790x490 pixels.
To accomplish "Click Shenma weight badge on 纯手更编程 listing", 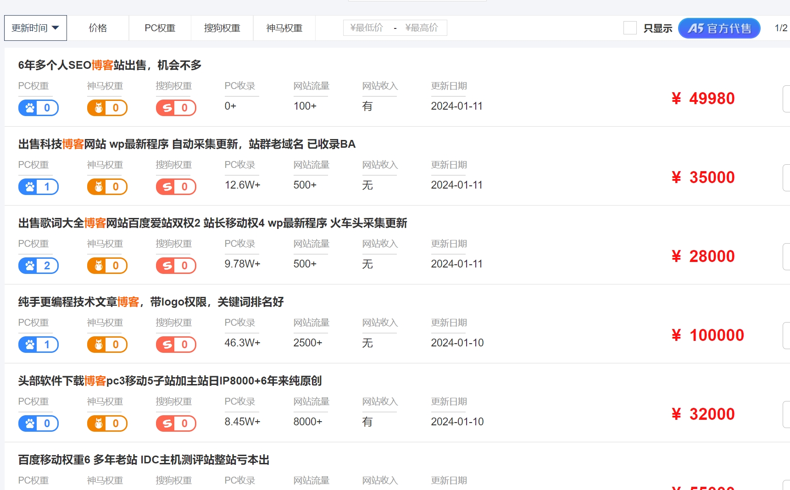I will click(x=107, y=345).
